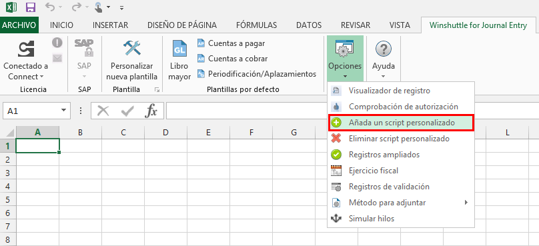Select Visualizador de registro
Image resolution: width=539 pixels, height=246 pixels.
401,91
